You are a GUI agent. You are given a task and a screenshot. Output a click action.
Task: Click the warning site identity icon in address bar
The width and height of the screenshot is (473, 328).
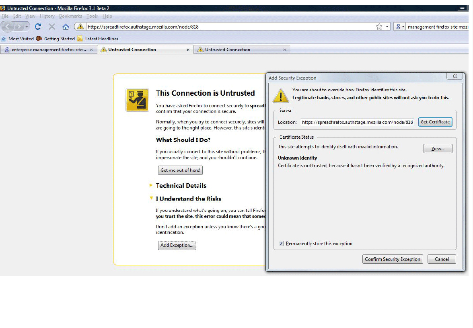point(80,27)
